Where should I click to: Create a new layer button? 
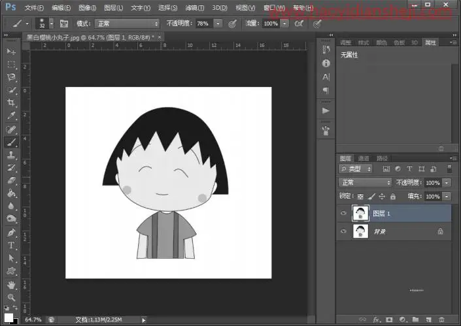point(428,319)
